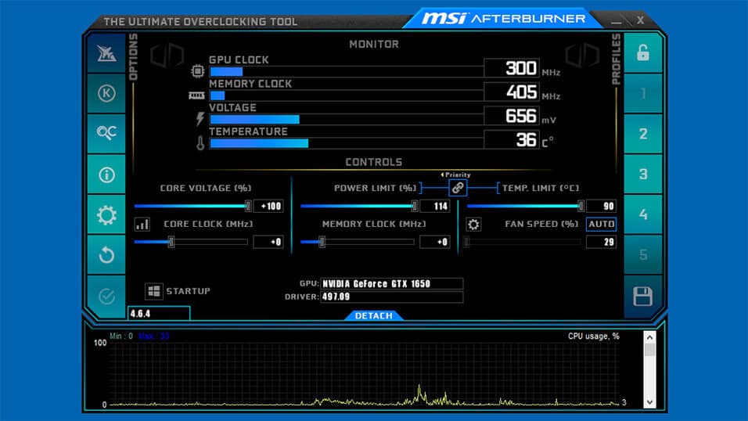Viewport: 748px width, 421px height.
Task: Launch the OC Scanner icon
Action: 106,134
